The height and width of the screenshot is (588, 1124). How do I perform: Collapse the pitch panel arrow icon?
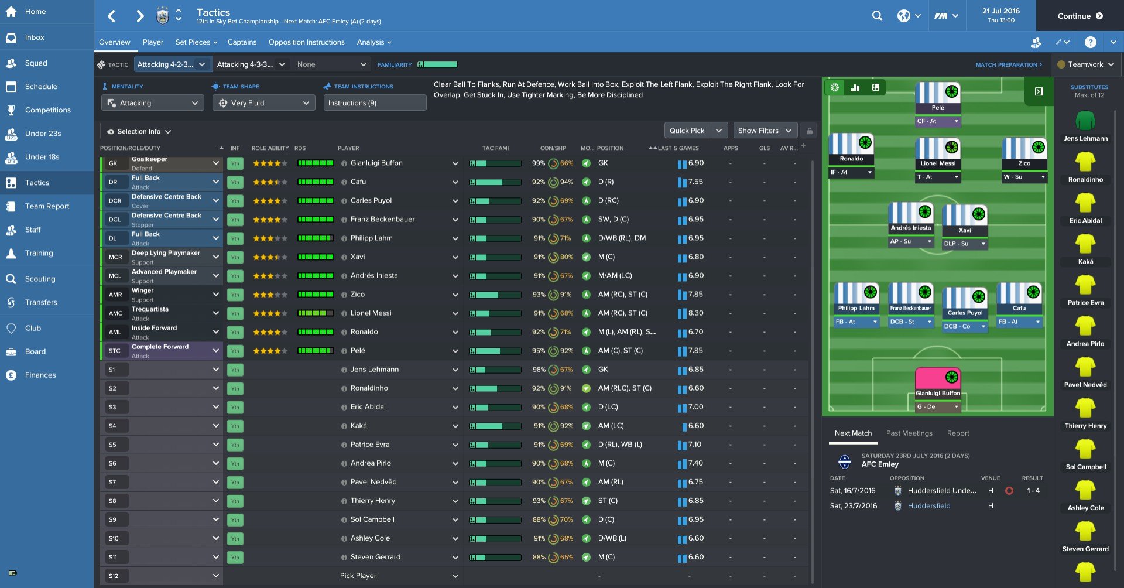[x=1039, y=91]
